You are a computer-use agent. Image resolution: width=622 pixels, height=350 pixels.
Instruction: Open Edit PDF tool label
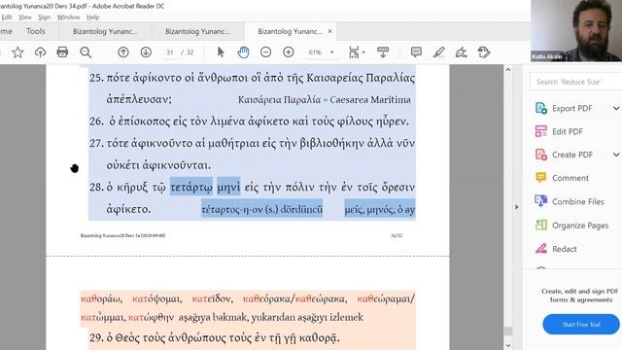click(x=568, y=131)
